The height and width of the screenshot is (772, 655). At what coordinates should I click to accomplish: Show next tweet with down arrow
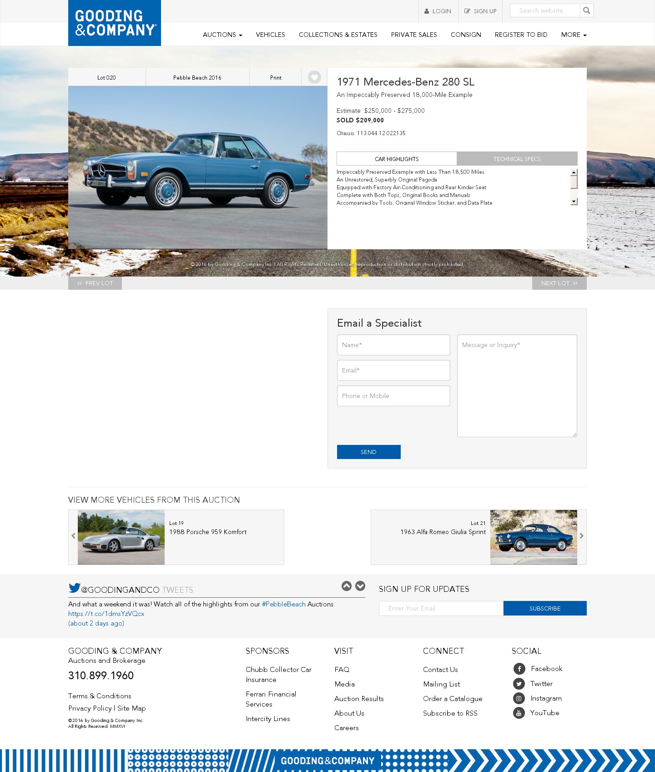pyautogui.click(x=360, y=586)
